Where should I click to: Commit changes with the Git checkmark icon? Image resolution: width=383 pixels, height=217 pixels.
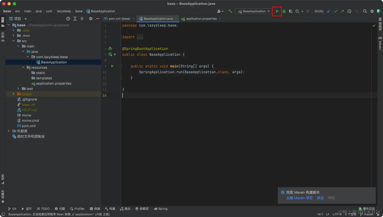click(336, 11)
